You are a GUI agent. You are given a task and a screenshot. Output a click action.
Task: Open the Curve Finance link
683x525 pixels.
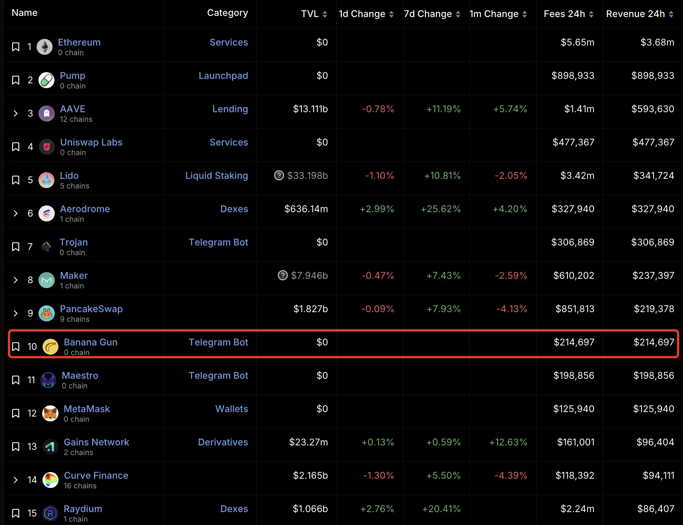[x=96, y=475]
